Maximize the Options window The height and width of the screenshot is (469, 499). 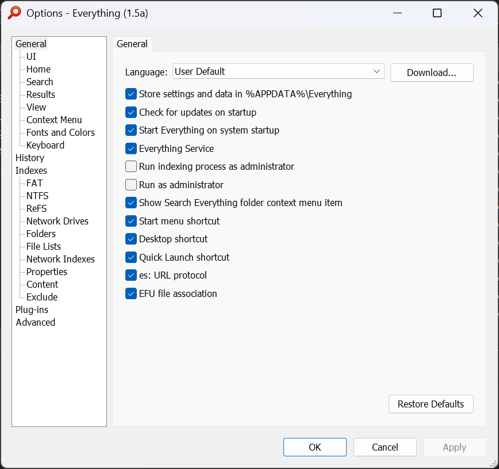[x=437, y=13]
